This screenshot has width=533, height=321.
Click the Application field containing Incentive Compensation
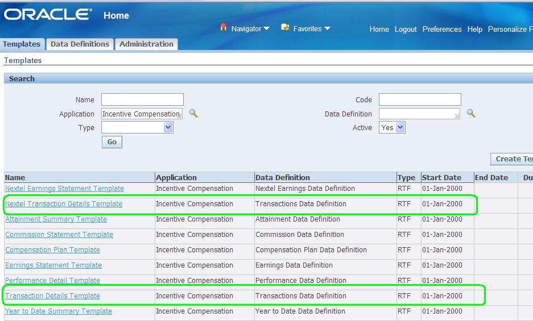[x=142, y=114]
